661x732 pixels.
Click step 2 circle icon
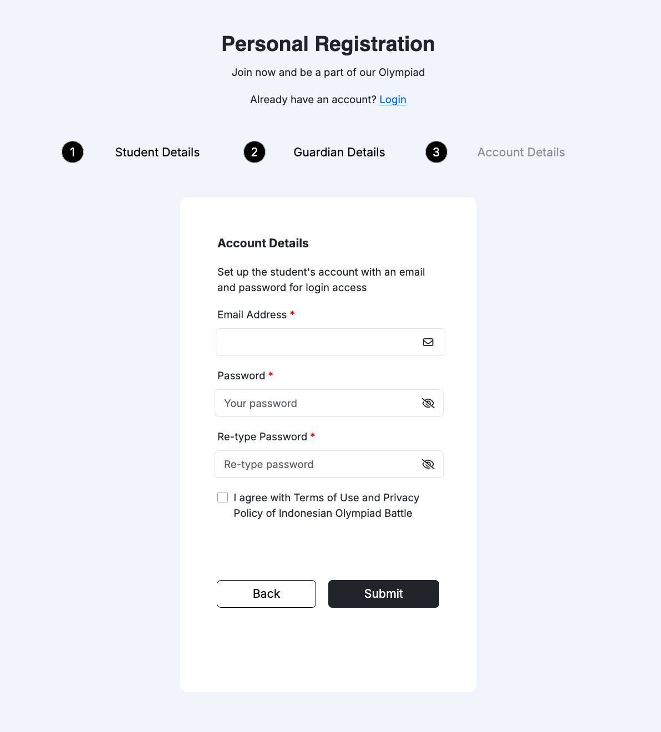pyautogui.click(x=255, y=152)
